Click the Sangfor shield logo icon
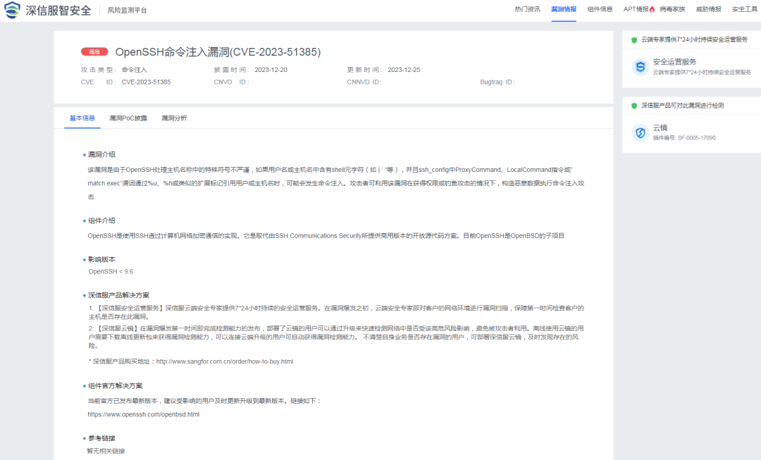Screen dimensions: 761x460 (12, 10)
